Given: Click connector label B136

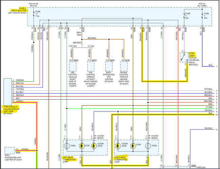Looking at the screenshot, I should point(127,60).
